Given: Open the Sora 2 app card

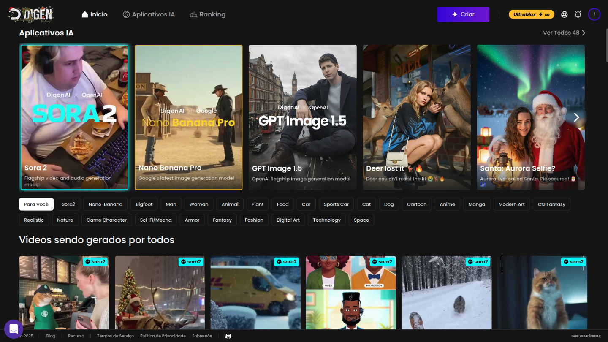Looking at the screenshot, I should pos(74,117).
